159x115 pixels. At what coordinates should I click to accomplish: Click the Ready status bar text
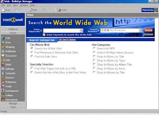(x=4, y=111)
